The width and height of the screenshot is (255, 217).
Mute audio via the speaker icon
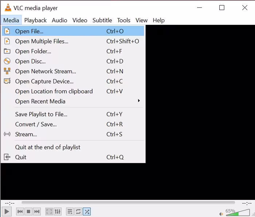point(221,214)
